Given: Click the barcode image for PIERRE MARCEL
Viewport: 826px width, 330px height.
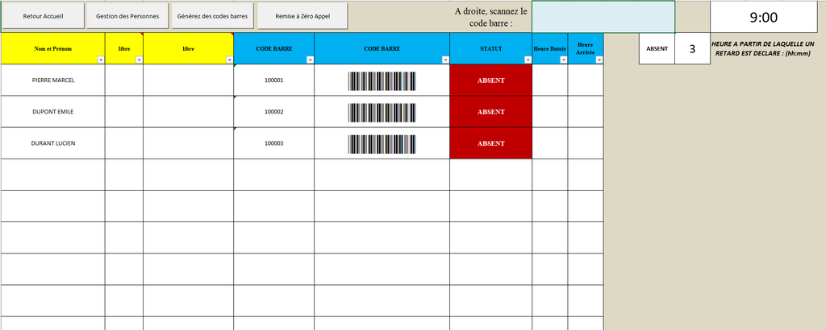Looking at the screenshot, I should (382, 81).
